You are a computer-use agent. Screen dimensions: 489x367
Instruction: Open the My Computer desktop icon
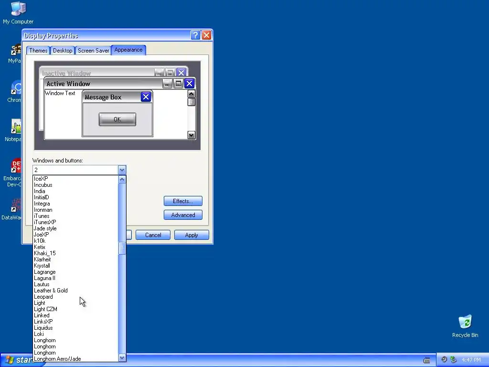click(x=18, y=12)
